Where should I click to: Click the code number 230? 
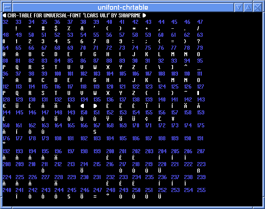point(84,177)
